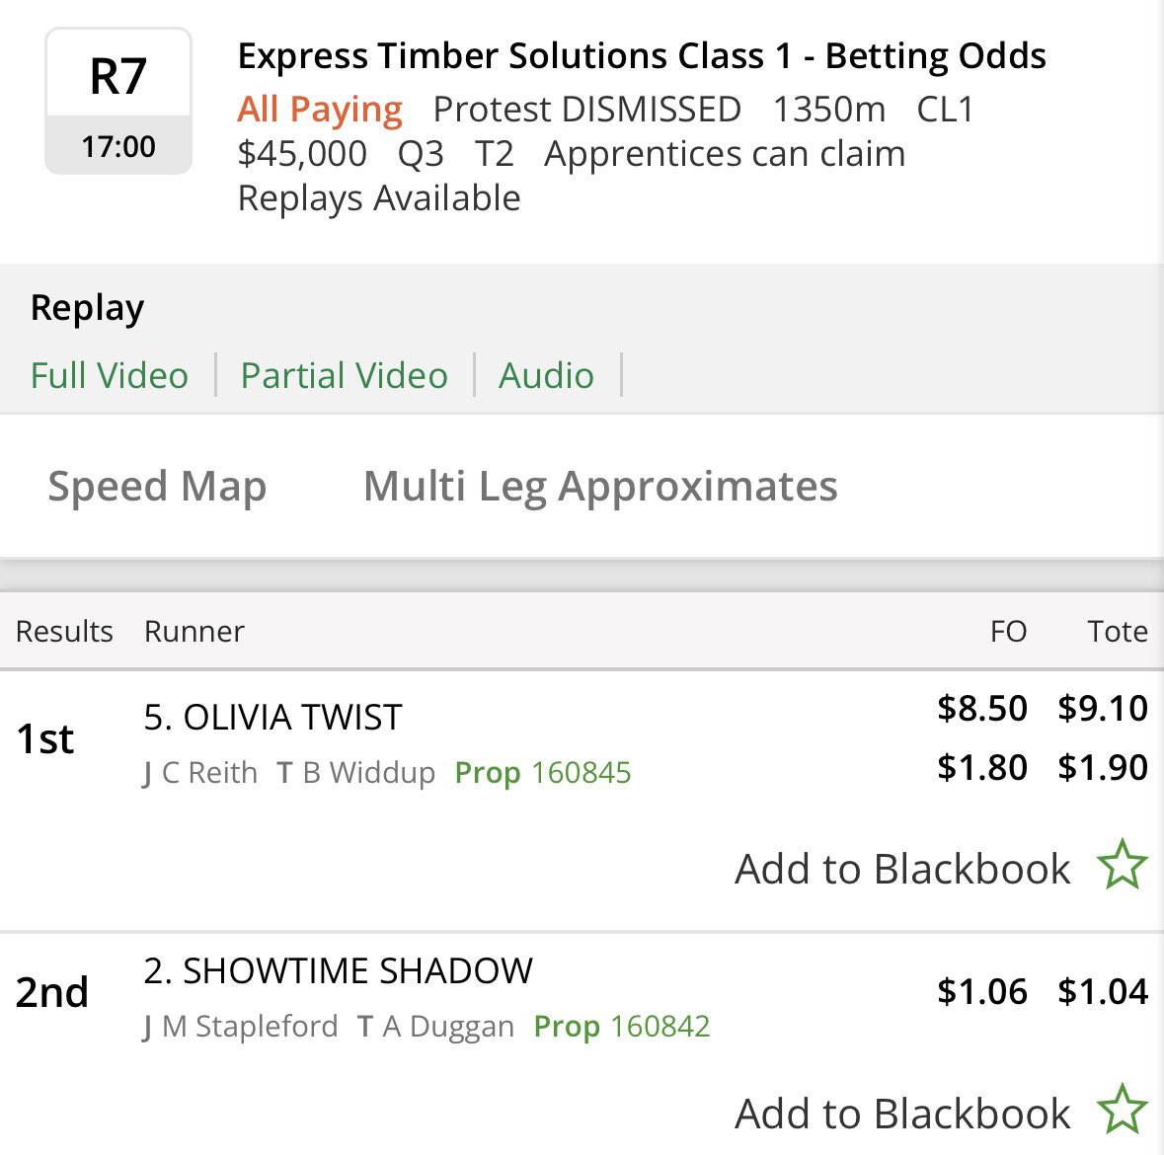Play the Partial Video replay
Screen dimensions: 1164x1155
tap(345, 375)
